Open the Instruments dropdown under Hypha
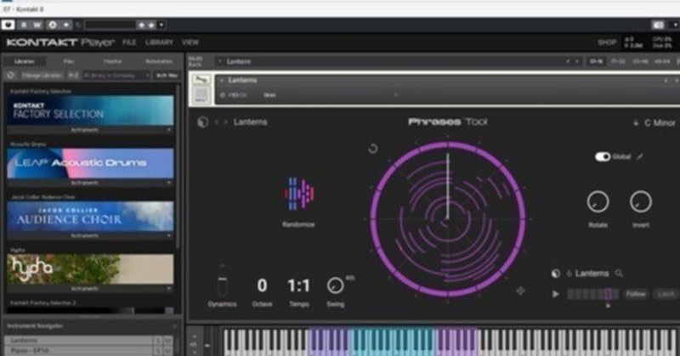Image resolution: width=680 pixels, height=356 pixels. coord(90,289)
